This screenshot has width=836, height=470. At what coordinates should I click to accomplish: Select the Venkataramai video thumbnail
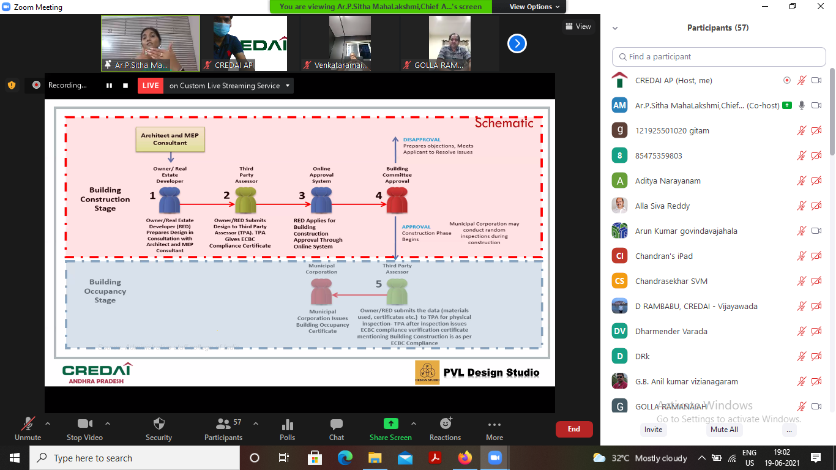pyautogui.click(x=350, y=43)
